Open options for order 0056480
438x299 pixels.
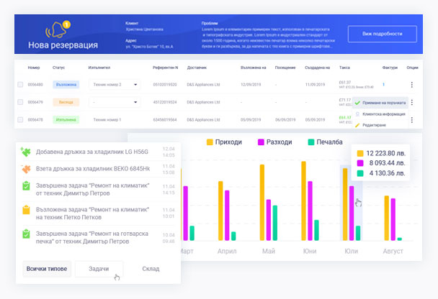tap(412, 85)
